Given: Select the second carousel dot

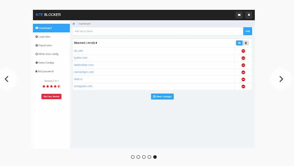Looking at the screenshot, I should 138,157.
